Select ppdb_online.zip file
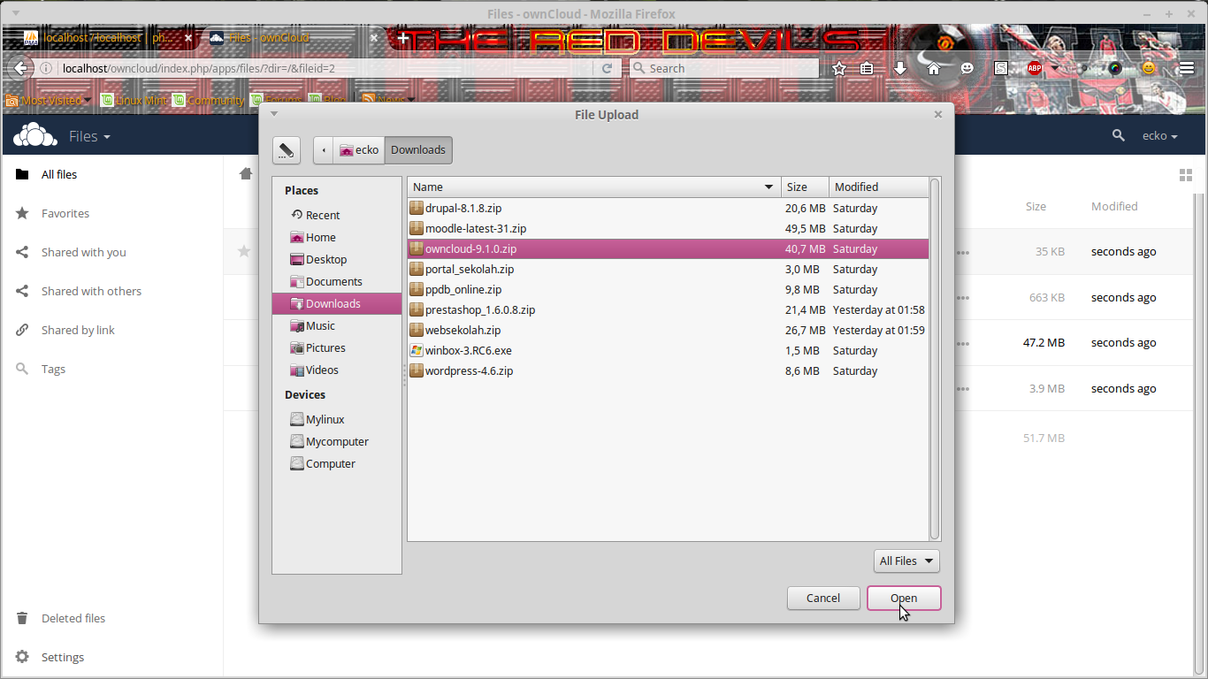 (669, 289)
